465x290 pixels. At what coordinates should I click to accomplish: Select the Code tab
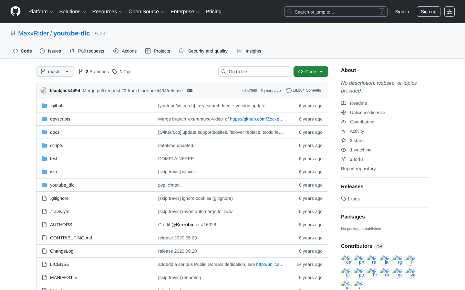(22, 51)
